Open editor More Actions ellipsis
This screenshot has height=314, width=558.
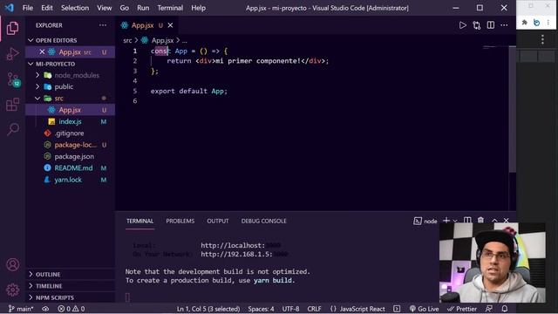[x=504, y=25]
